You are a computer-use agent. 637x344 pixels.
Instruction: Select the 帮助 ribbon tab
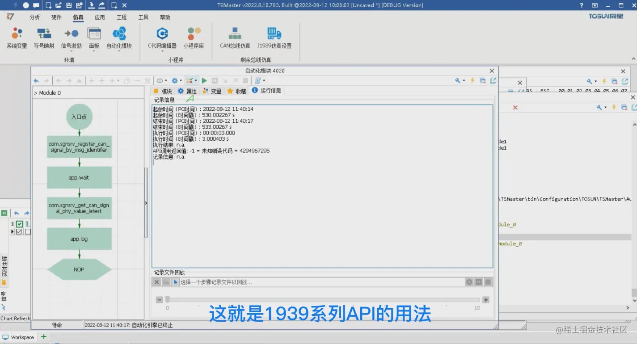165,17
